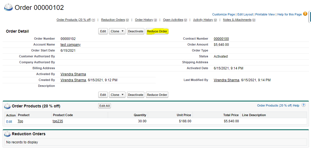Screen dimensions: 311x149
Task: Jump to Order History related list link
Action: pos(144,20)
